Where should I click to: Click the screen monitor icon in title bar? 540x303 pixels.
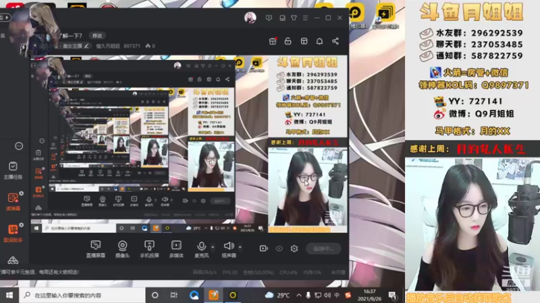click(269, 18)
